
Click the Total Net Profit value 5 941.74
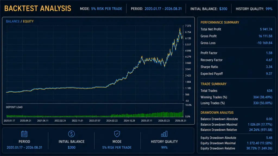[266, 29]
